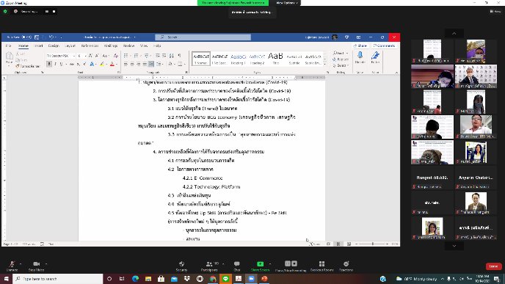Click the Paste clipboard icon
The image size is (505, 284).
10,56
